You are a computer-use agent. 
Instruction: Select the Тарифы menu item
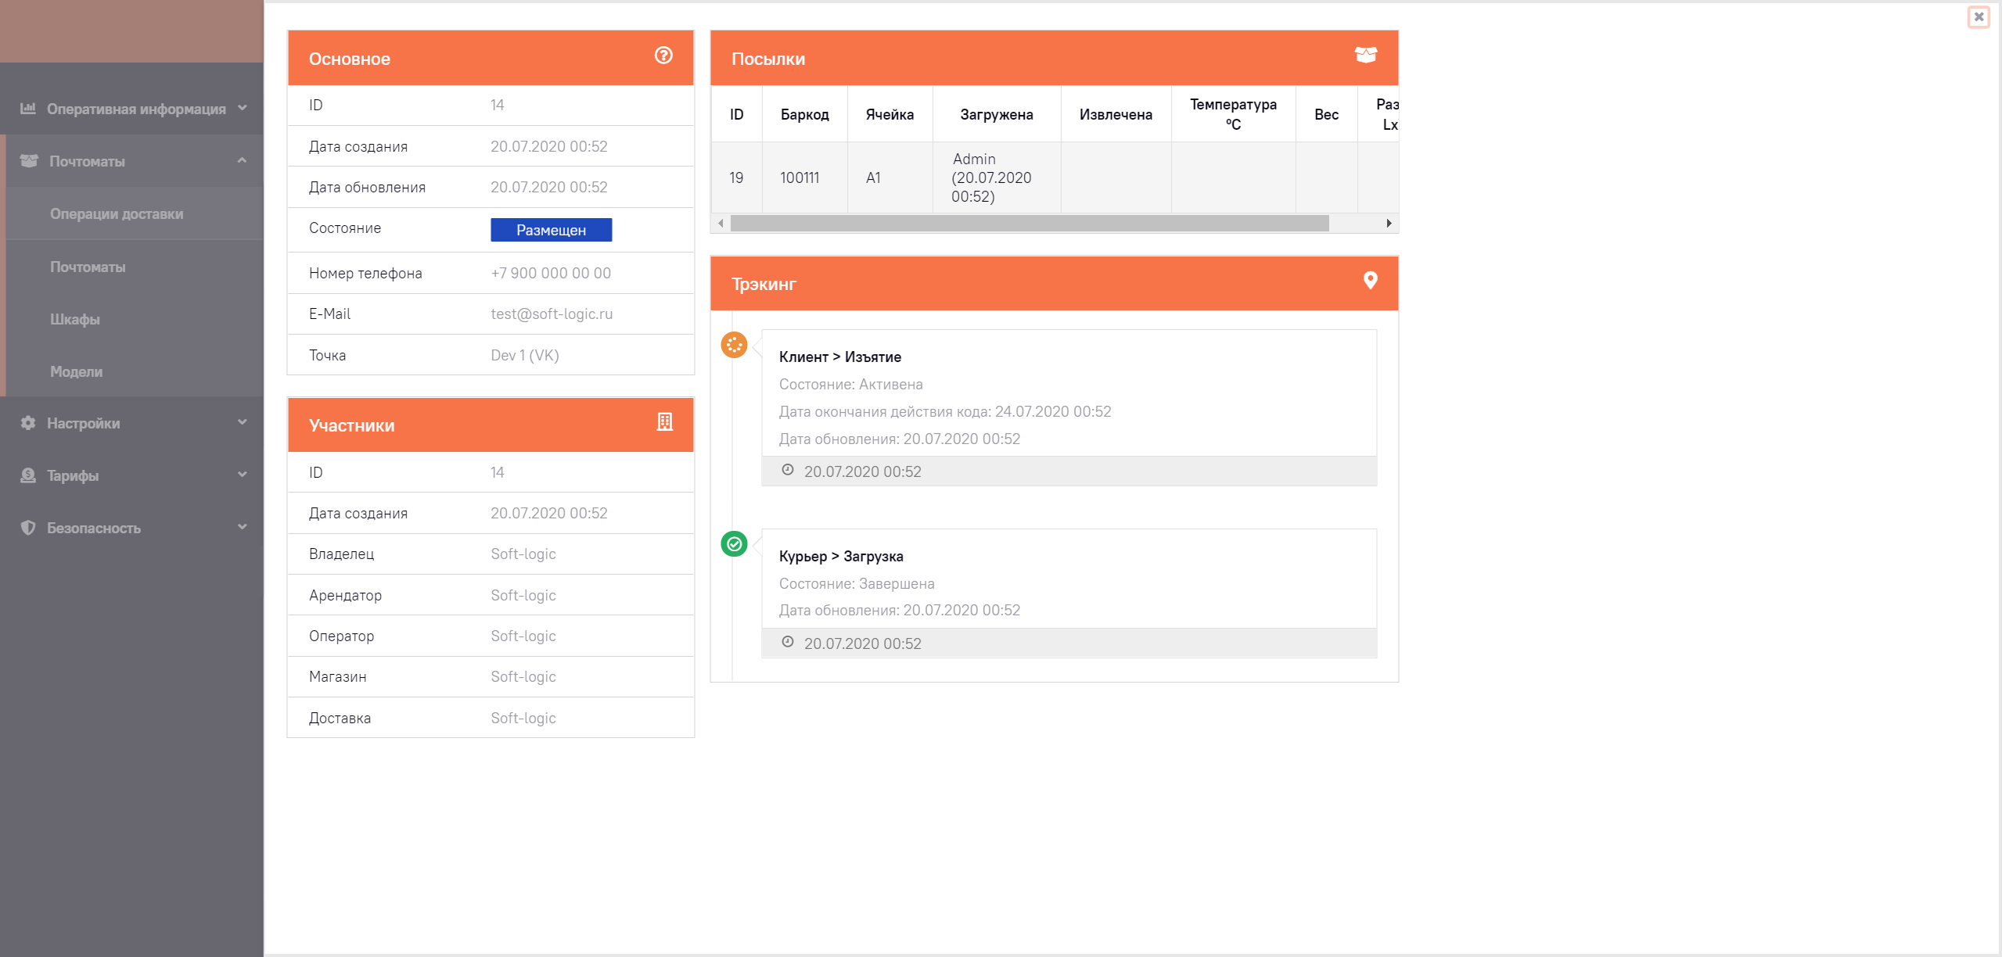tap(73, 475)
